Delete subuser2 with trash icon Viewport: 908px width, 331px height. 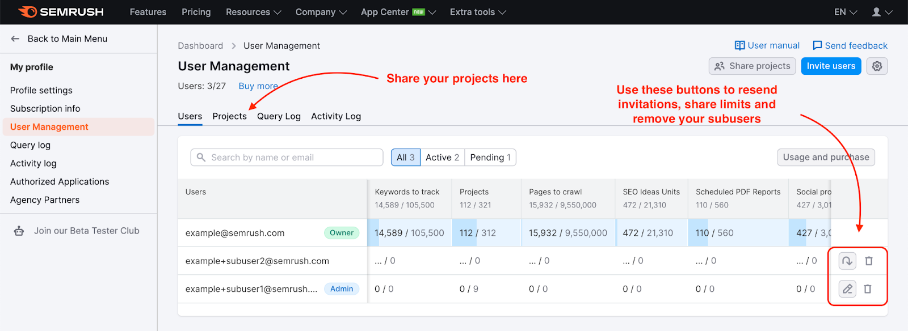click(x=869, y=261)
